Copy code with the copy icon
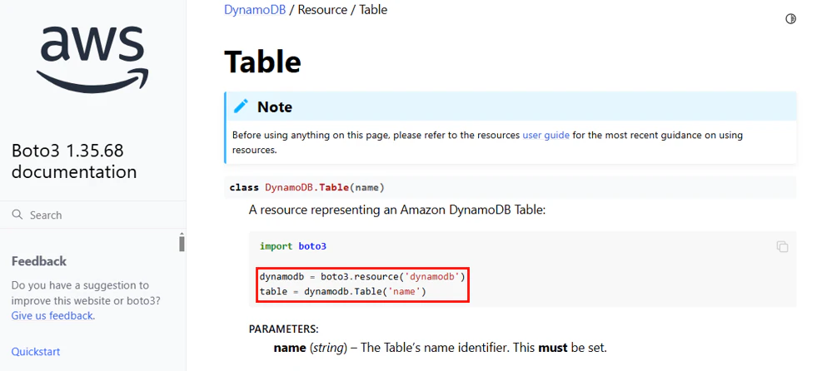The height and width of the screenshot is (371, 817). [782, 246]
